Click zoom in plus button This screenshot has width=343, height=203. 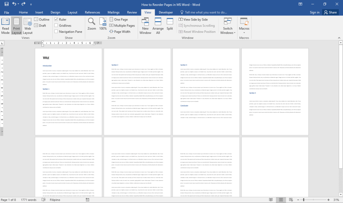pyautogui.click(x=328, y=200)
